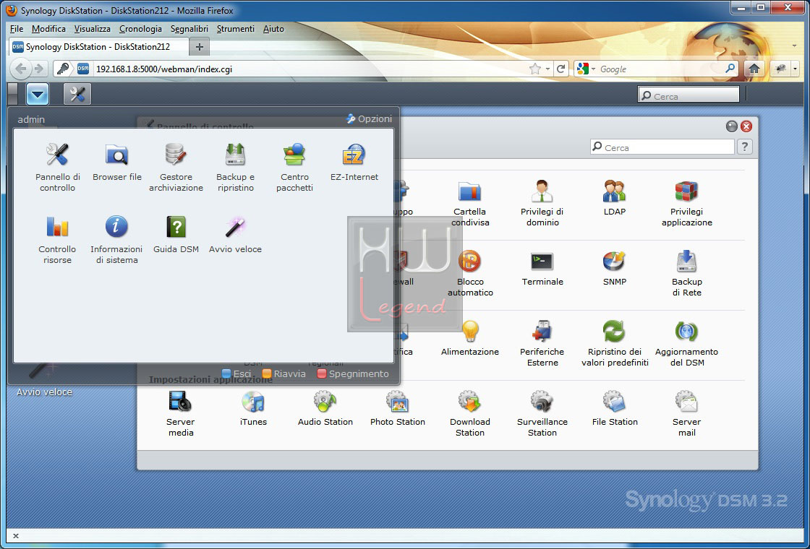Open Download Station settings

(x=470, y=414)
